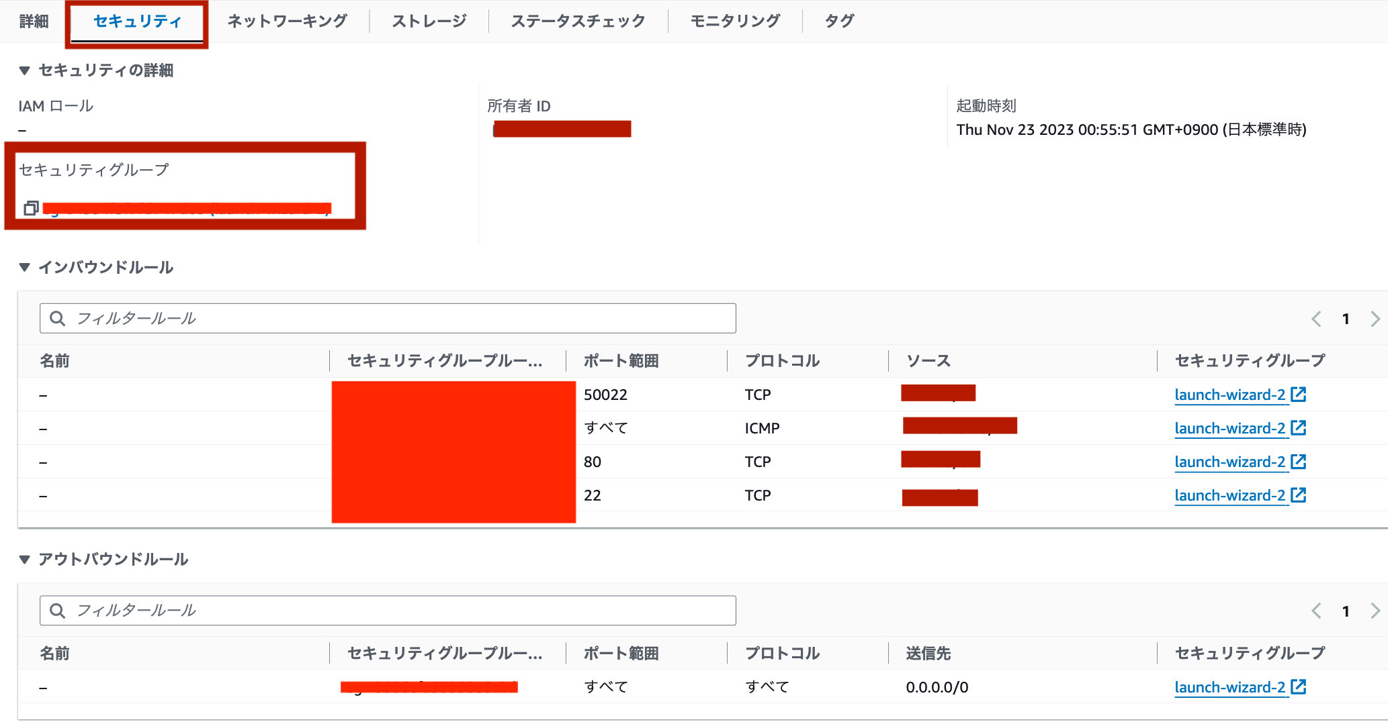The width and height of the screenshot is (1388, 722).
Task: Click inbound セキュリティグループルール column header
Action: click(445, 361)
